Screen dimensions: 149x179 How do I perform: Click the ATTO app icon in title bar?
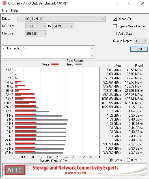click(x=4, y=3)
